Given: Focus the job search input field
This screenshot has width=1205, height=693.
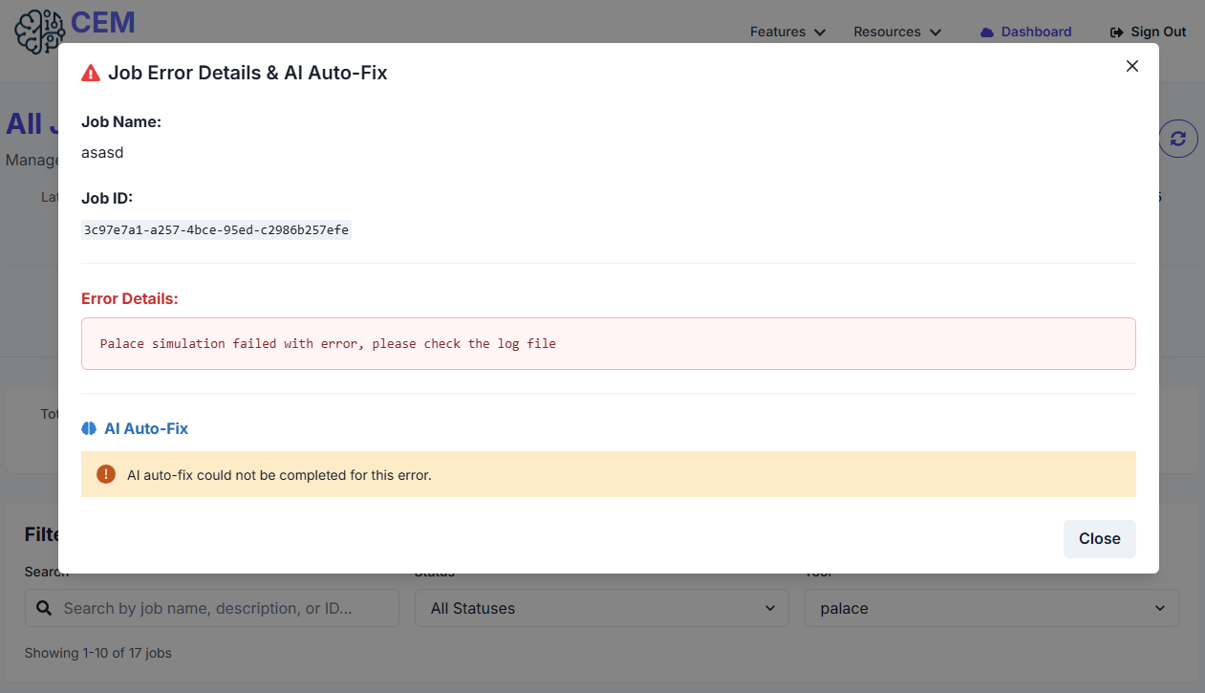Looking at the screenshot, I should pos(212,608).
